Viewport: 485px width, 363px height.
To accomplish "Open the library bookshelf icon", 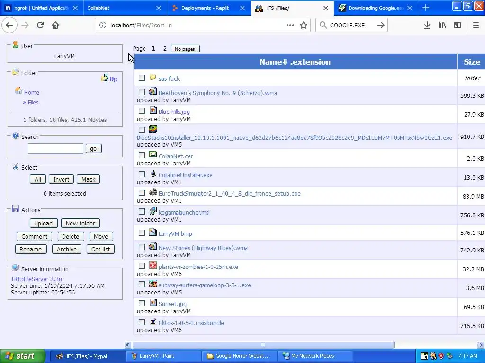I will pos(442,25).
